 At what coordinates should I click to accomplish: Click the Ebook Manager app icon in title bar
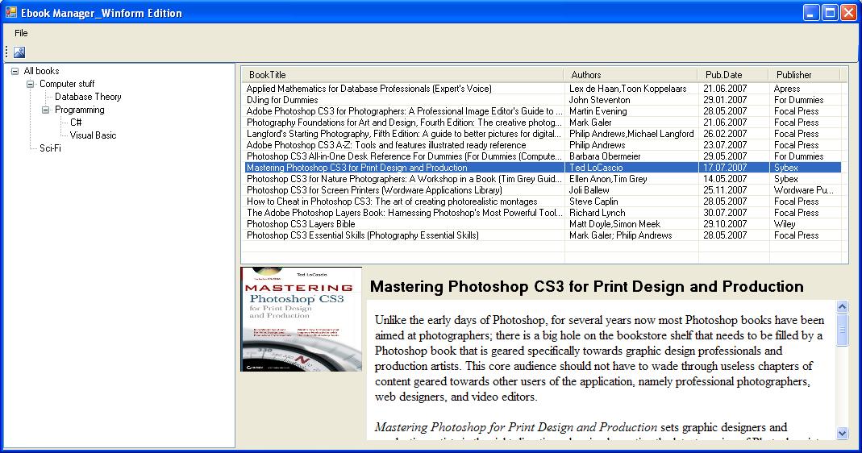coord(11,12)
